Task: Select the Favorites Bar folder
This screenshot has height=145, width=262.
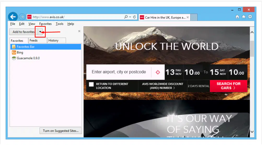Action: tap(46, 47)
